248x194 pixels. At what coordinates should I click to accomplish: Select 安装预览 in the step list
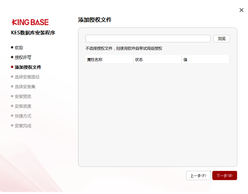click(x=23, y=96)
